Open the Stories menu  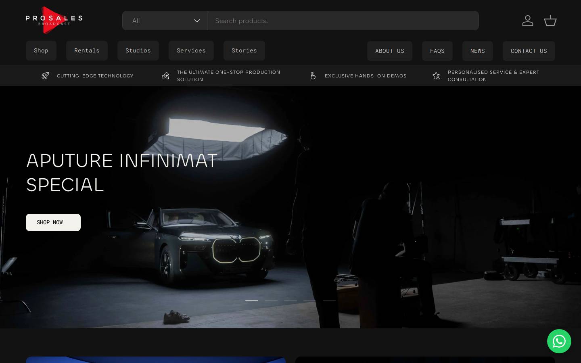click(x=244, y=50)
